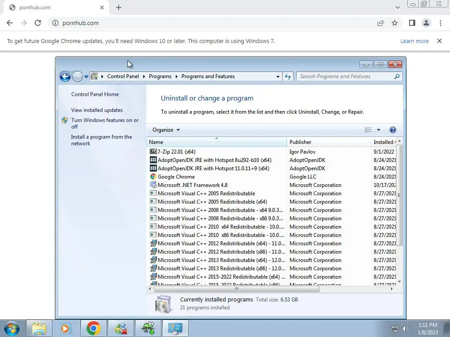Click Control Panel taskbar icon
Screen dimensions: 450x337
175,328
